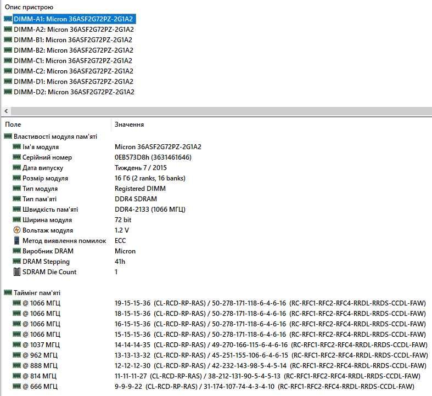Screen dimensions: 432x396
Task: Select 'DDR4-2133 (1066 МГц)' value
Action: [150, 210]
